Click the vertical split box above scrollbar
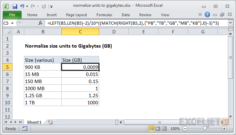236x135 pixels. (x=230, y=29)
